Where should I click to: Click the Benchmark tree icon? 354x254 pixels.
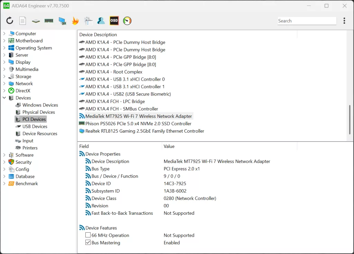(11, 184)
